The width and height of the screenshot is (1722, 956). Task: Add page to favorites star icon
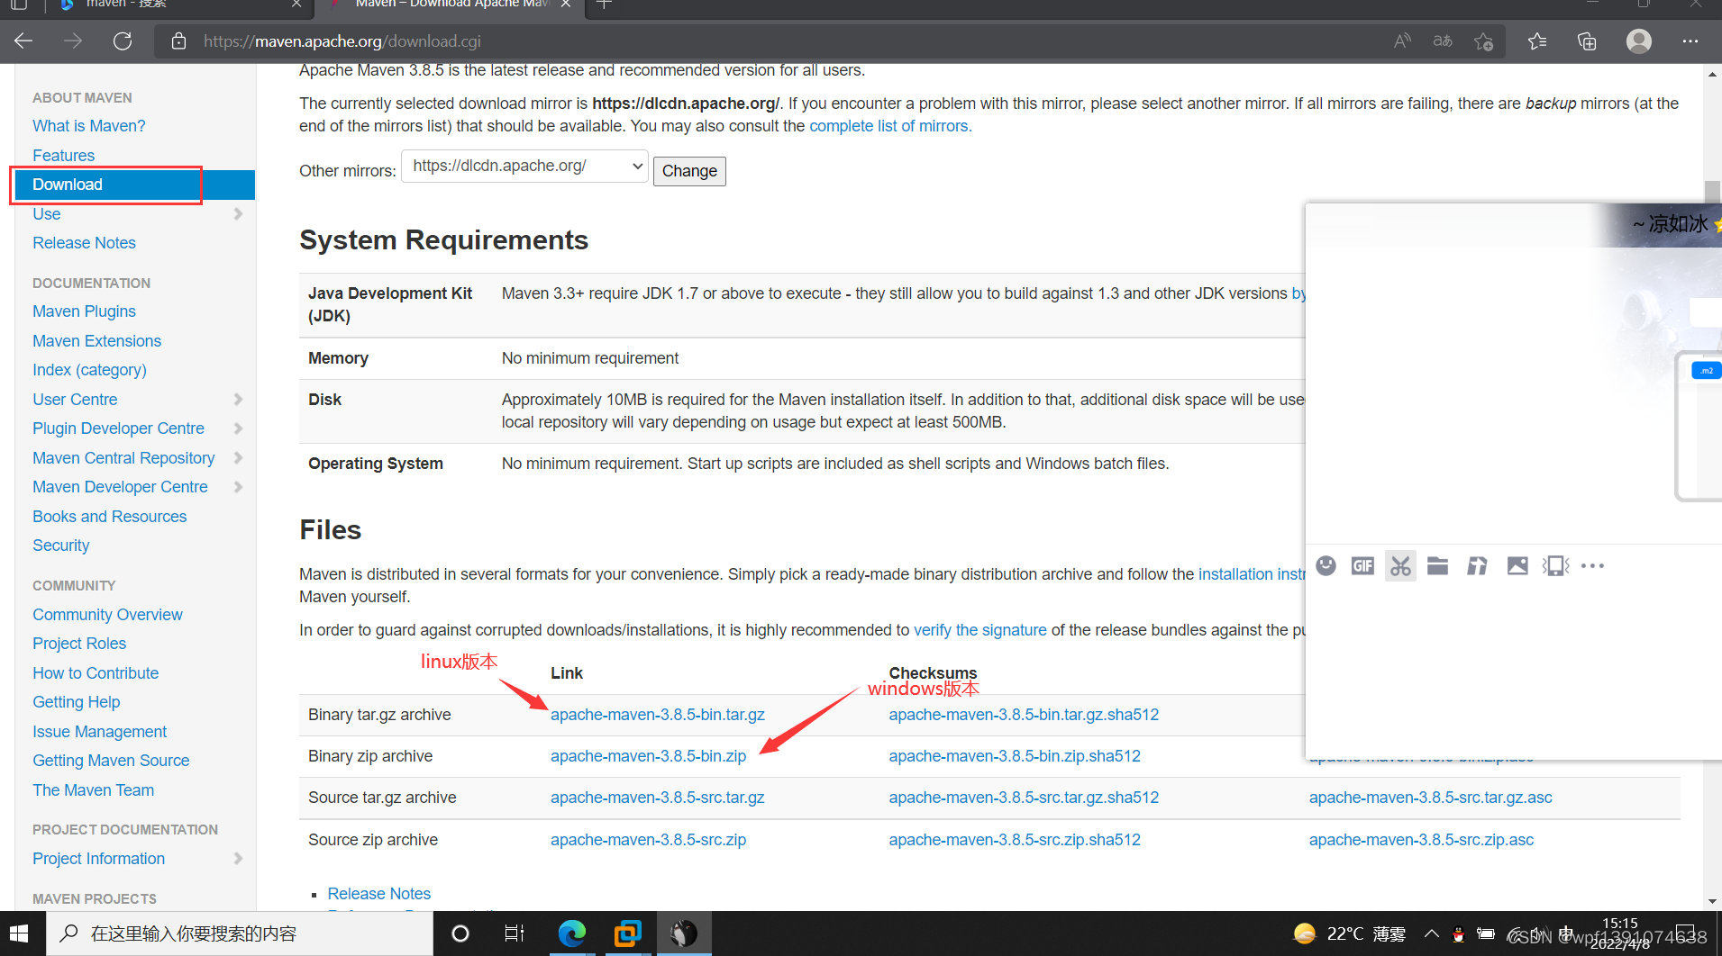tap(1483, 41)
